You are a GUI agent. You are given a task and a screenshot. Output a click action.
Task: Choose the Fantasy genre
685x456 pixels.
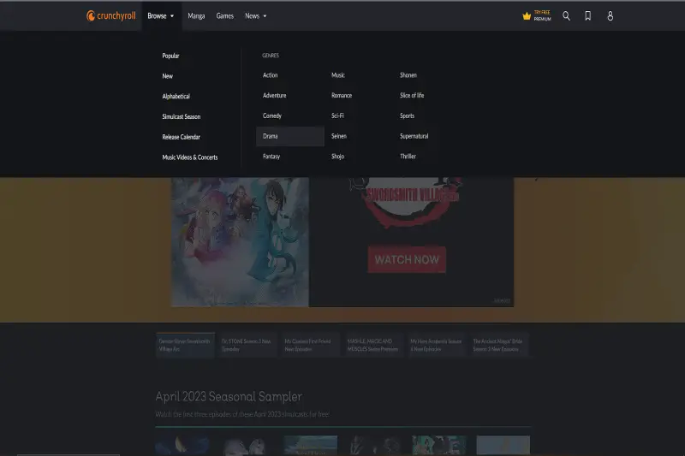[x=271, y=157]
